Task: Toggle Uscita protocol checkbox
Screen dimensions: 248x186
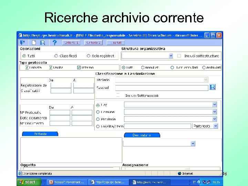Action: [51, 68]
